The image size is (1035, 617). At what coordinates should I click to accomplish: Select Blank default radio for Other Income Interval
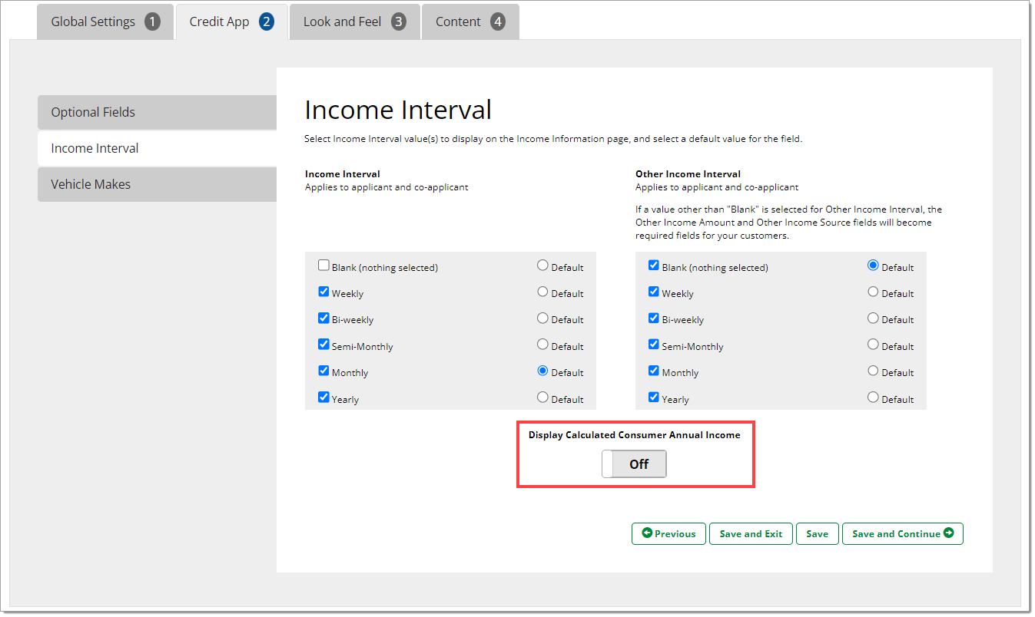pos(873,266)
